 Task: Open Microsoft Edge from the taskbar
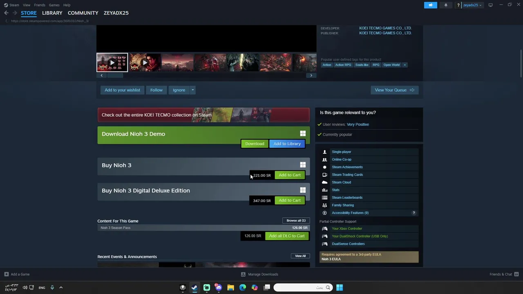click(243, 287)
